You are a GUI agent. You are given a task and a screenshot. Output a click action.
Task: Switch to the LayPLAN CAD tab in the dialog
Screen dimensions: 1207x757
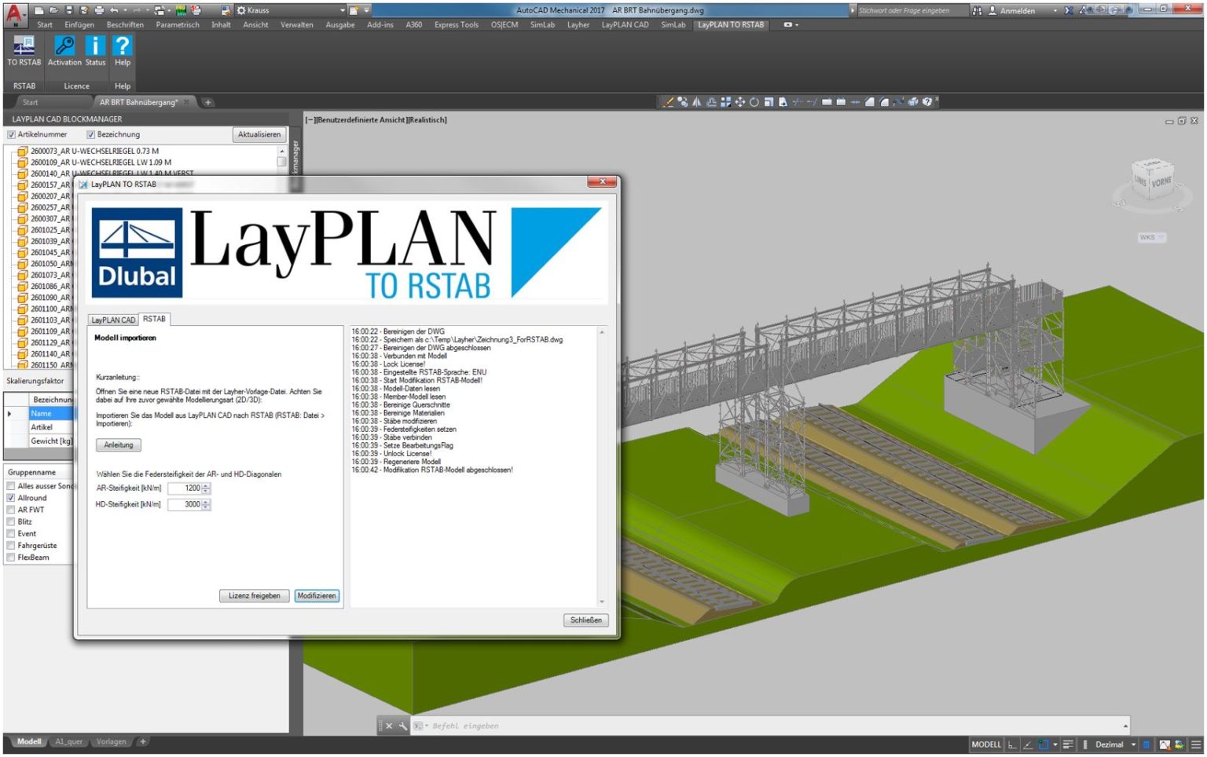pos(112,320)
